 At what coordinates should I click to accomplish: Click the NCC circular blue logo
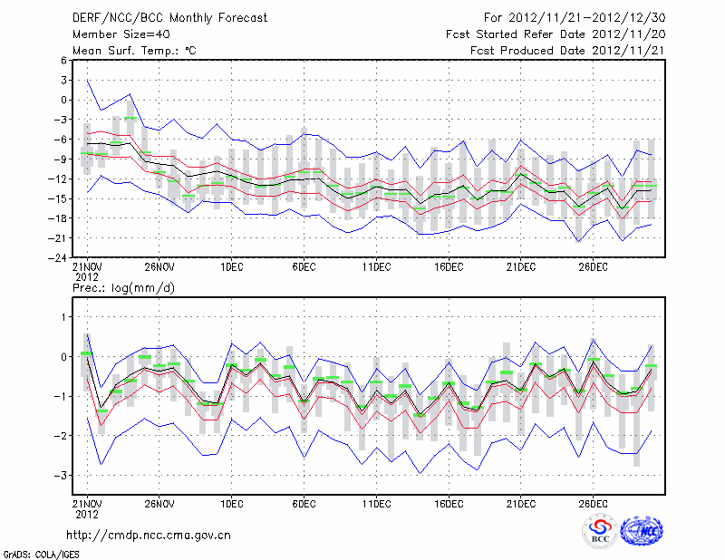click(x=641, y=533)
